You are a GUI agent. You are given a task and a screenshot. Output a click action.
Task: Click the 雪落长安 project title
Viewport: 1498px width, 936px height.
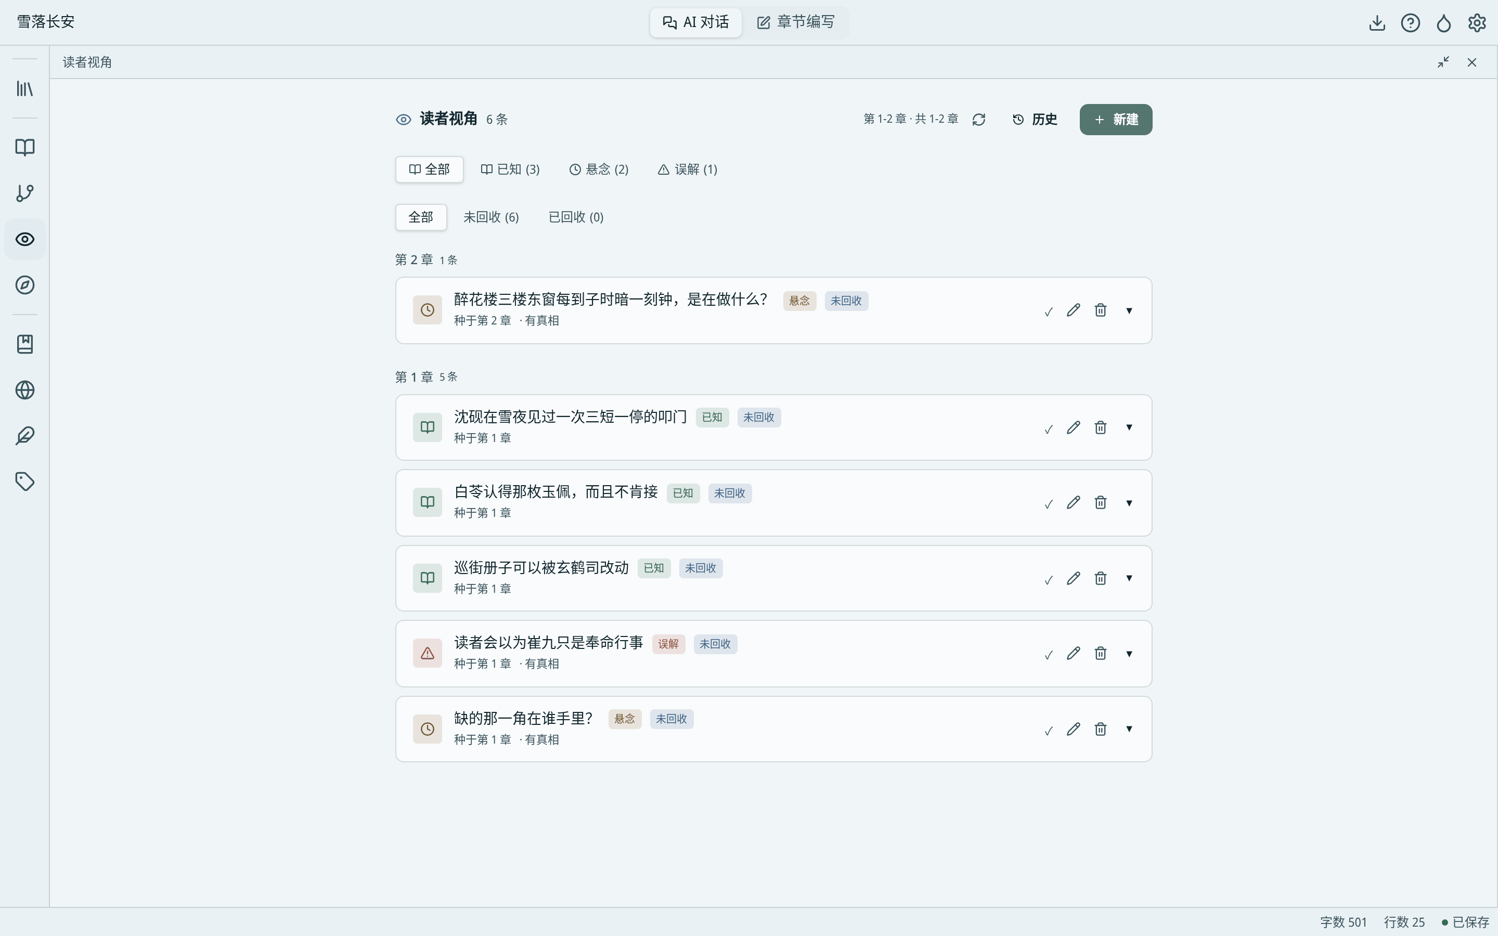click(x=46, y=22)
